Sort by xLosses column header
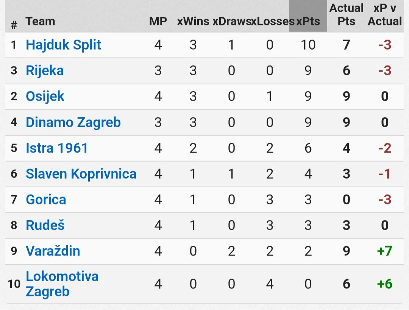Screen dimensions: 409x310 [272, 21]
